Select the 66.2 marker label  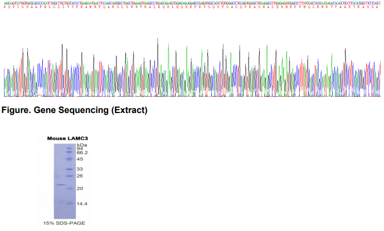82,153
